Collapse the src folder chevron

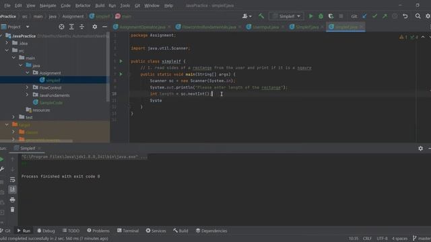click(7, 50)
